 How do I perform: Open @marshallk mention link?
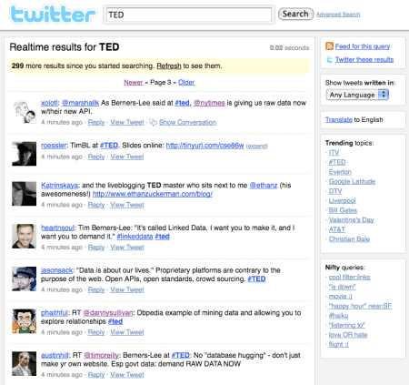(x=80, y=103)
